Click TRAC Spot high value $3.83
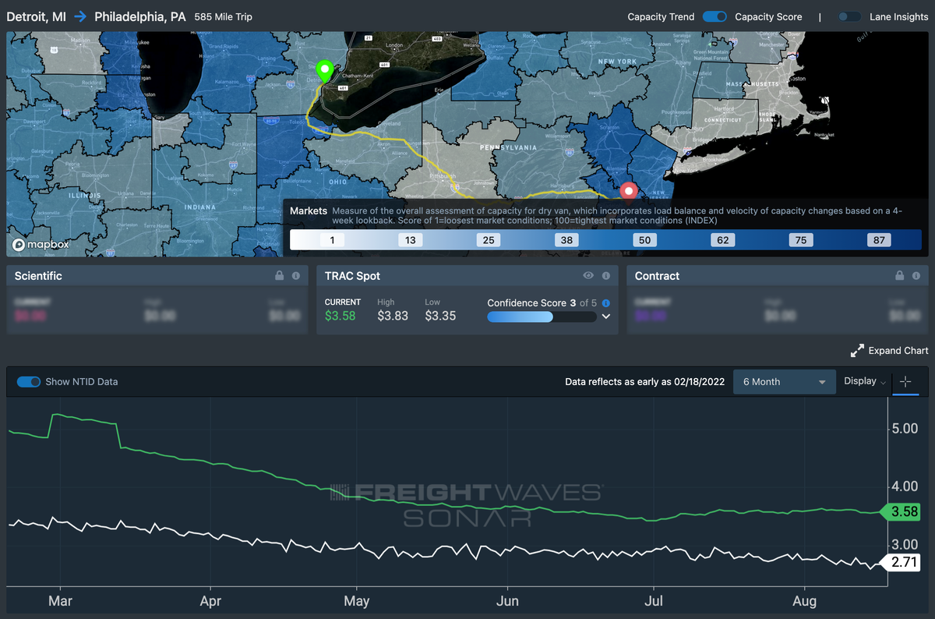Image resolution: width=935 pixels, height=619 pixels. coord(393,316)
